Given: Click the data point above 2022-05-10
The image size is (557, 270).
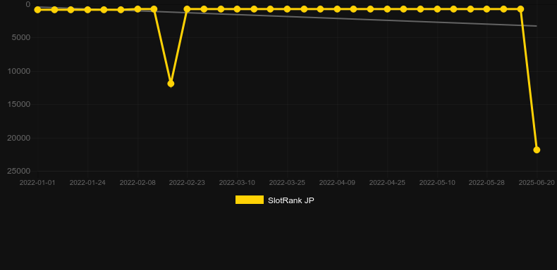Looking at the screenshot, I should (437, 9).
